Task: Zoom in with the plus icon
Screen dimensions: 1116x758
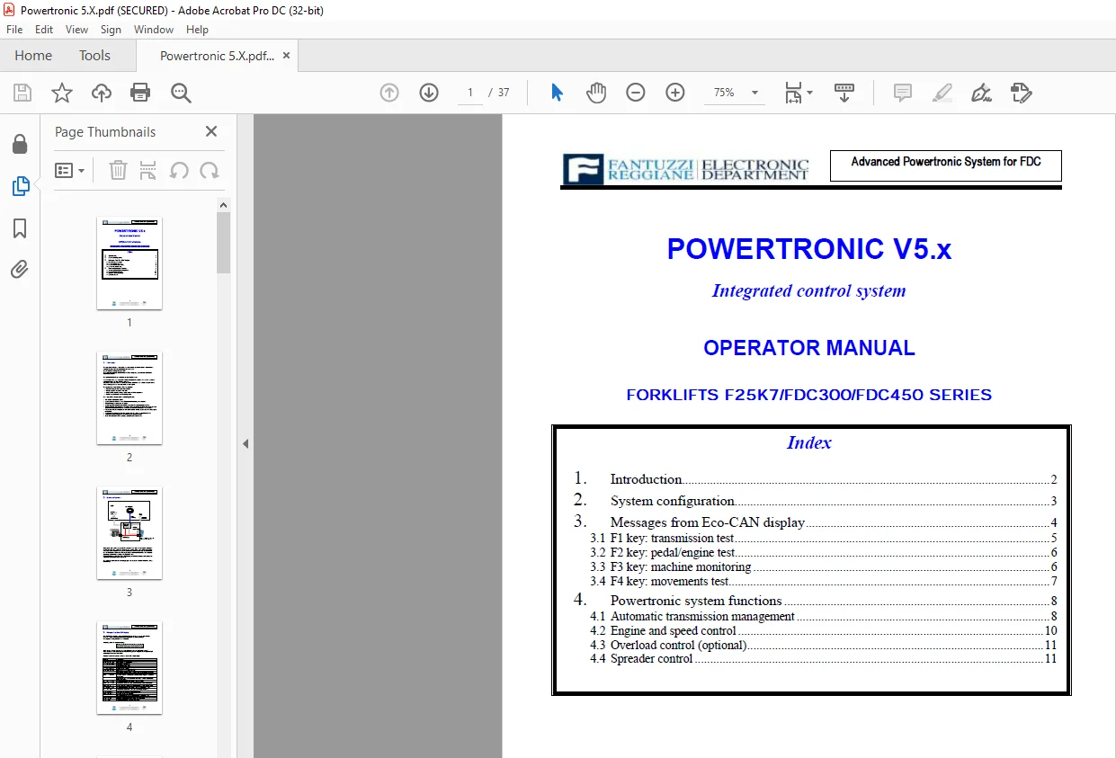Action: pos(675,93)
